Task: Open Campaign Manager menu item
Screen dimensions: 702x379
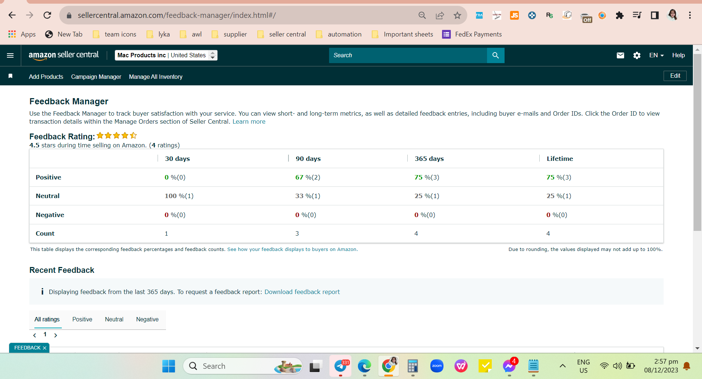Action: [96, 77]
